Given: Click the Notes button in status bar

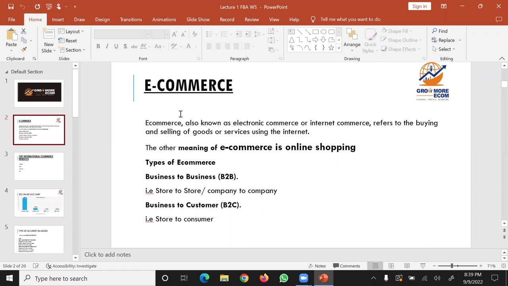Looking at the screenshot, I should click(x=317, y=266).
